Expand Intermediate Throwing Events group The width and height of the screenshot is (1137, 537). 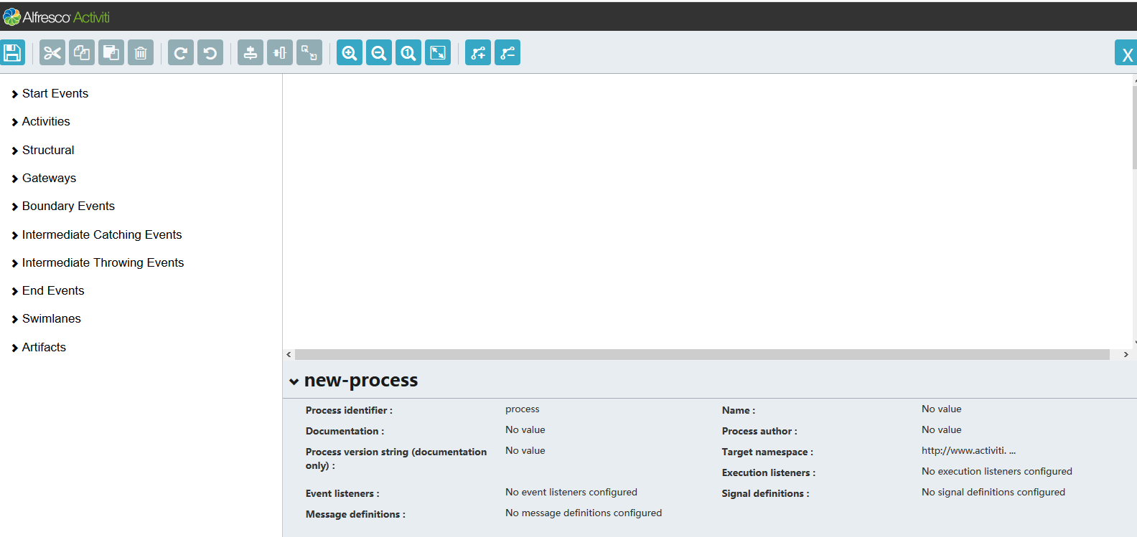coord(98,263)
